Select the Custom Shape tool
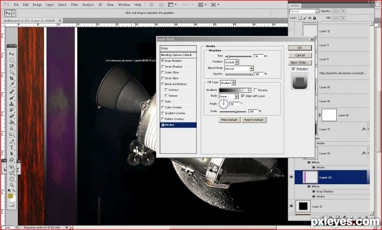Screen dimensions: 382x230 coord(11,159)
